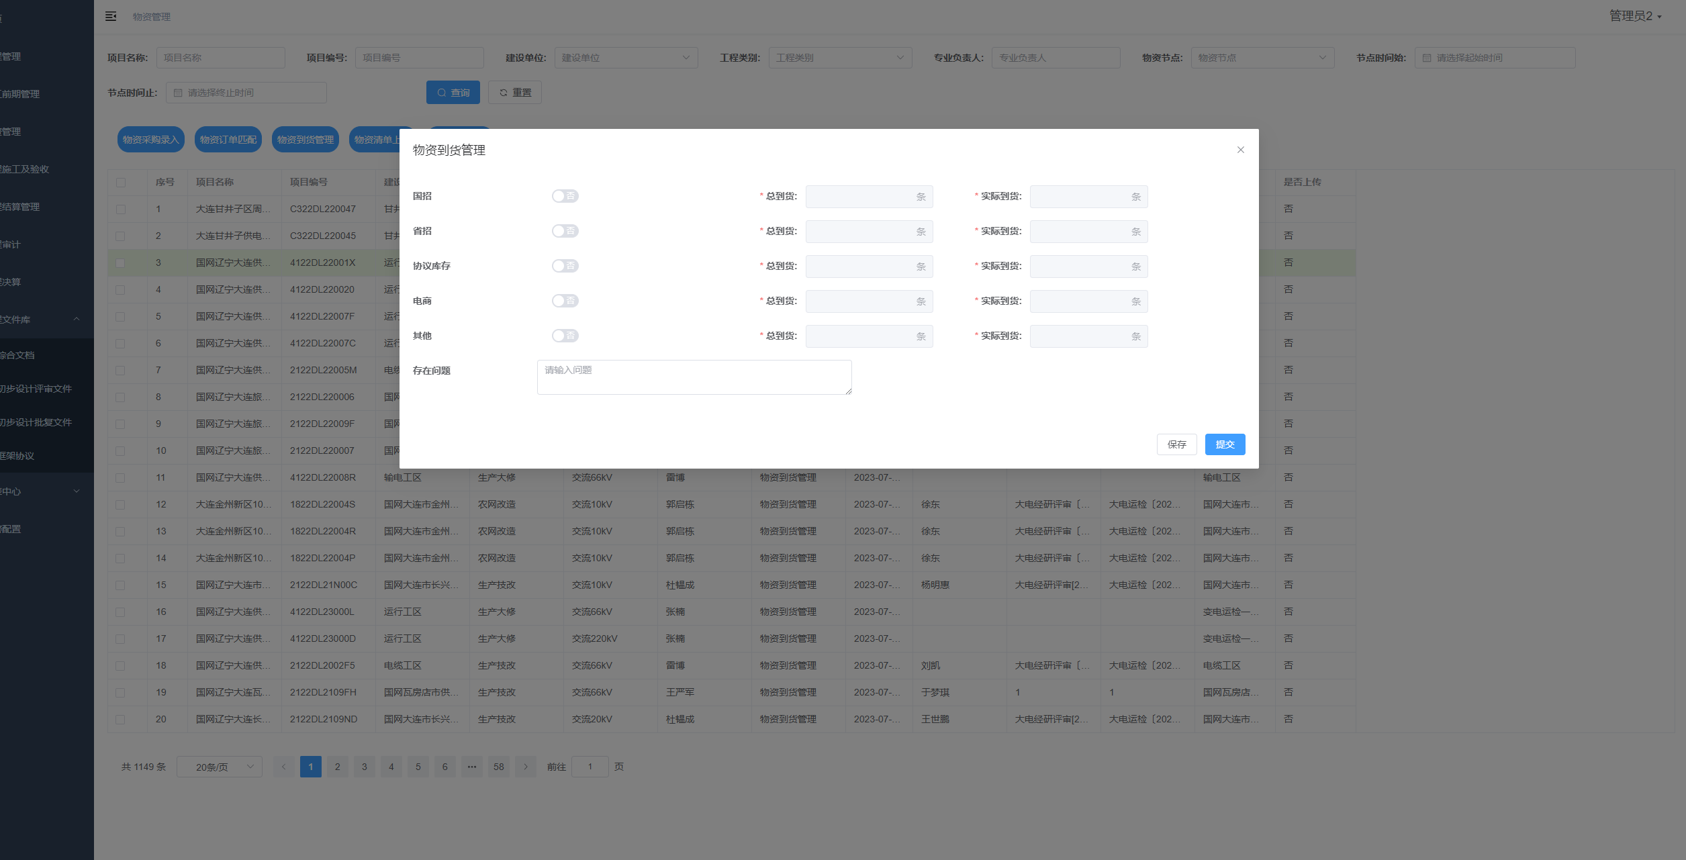Open the 20条/页 page size dropdown

pos(220,767)
